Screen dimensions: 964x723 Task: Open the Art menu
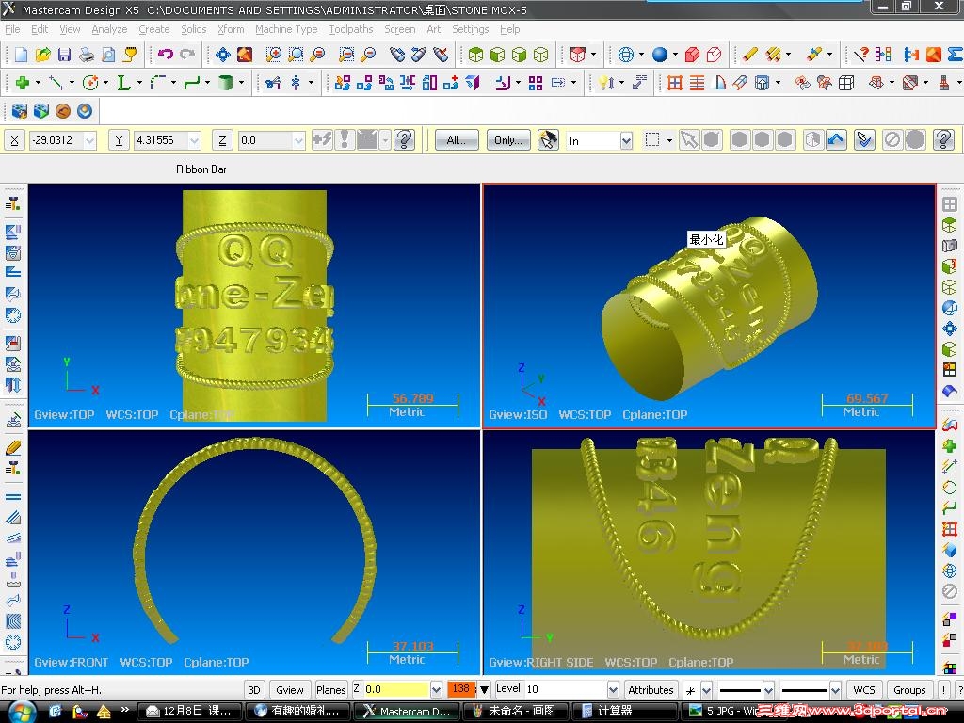433,29
